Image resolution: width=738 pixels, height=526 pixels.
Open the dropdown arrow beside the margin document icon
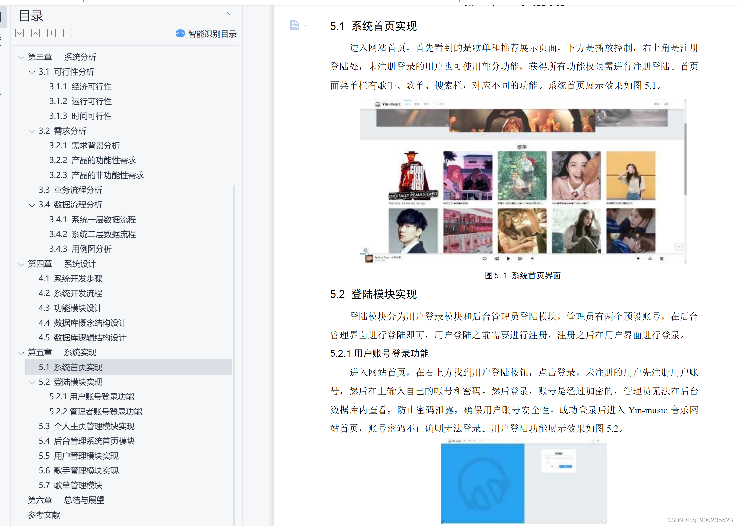[305, 25]
